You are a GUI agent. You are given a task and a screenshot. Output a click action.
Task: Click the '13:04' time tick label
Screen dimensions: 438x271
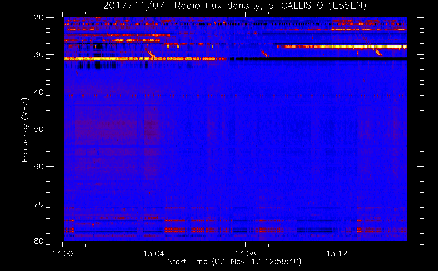coord(154,254)
